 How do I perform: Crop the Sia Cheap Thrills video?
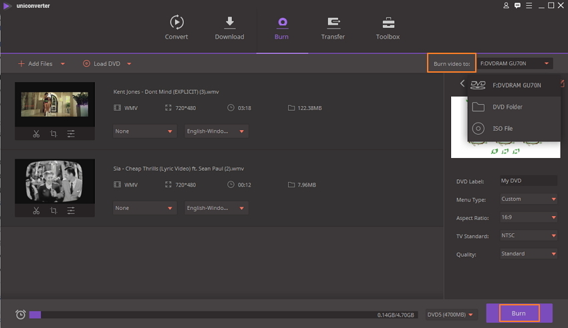click(x=53, y=211)
